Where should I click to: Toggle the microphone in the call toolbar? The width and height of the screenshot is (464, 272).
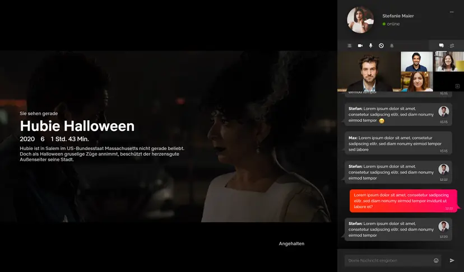pyautogui.click(x=370, y=45)
